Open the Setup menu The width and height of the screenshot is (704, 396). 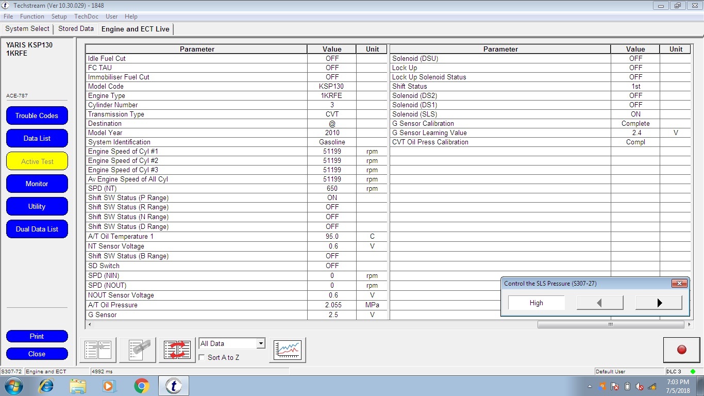[59, 16]
